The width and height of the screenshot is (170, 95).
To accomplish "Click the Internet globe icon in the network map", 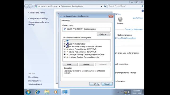I will 120,19.
